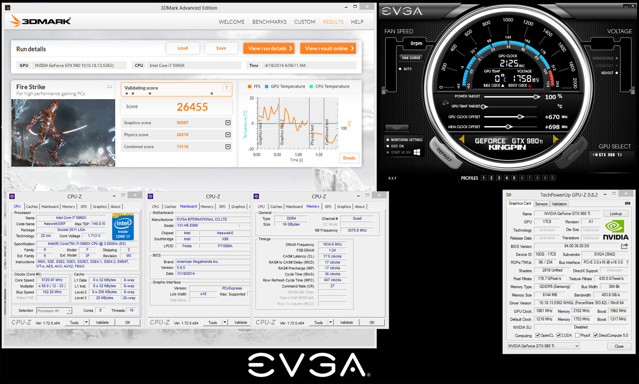Click the Memory CPU-Z window title icon
This screenshot has width=639, height=384.
coord(256,197)
